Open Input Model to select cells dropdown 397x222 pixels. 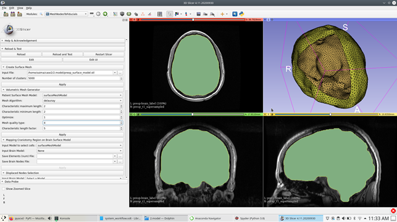point(80,145)
